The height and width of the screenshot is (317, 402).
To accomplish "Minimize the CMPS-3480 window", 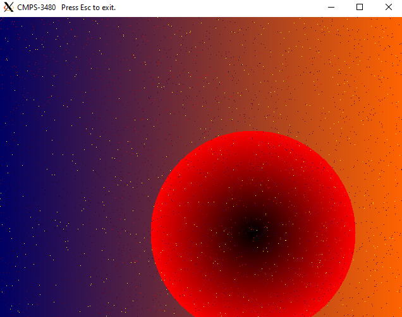I will 331,7.
